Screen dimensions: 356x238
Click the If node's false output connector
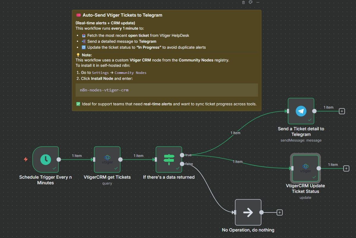click(182, 164)
